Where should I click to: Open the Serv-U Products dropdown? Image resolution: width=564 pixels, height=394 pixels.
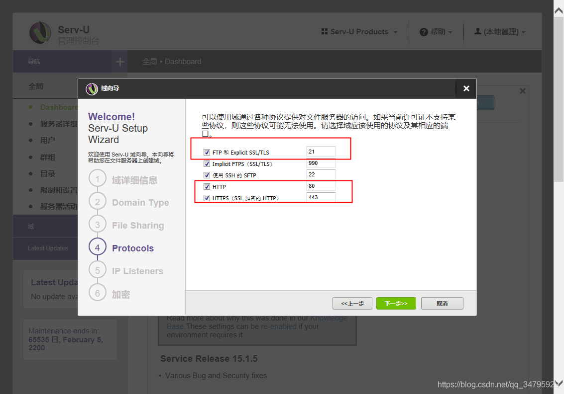[359, 32]
